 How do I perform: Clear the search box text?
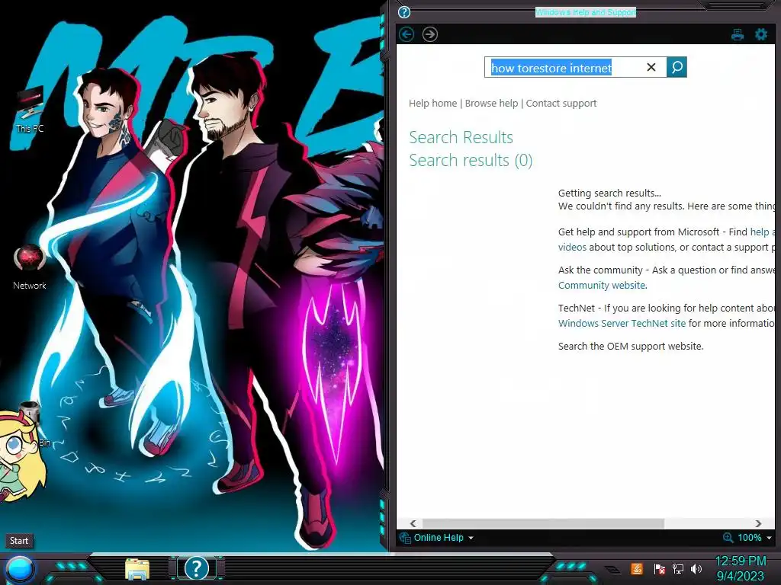click(x=651, y=67)
